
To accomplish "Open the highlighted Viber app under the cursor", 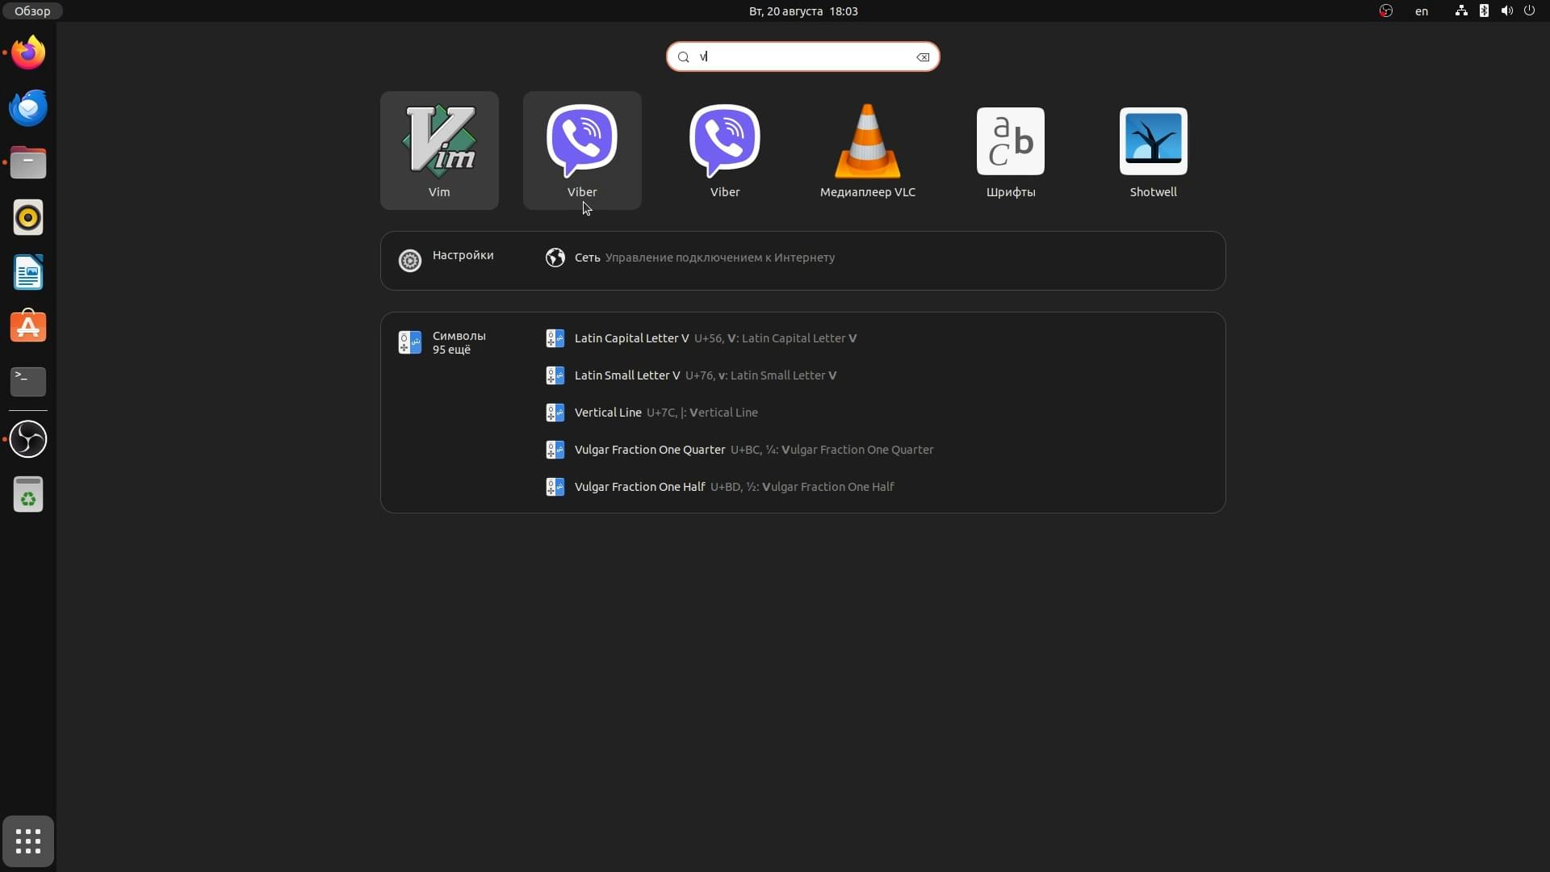I will coord(582,150).
